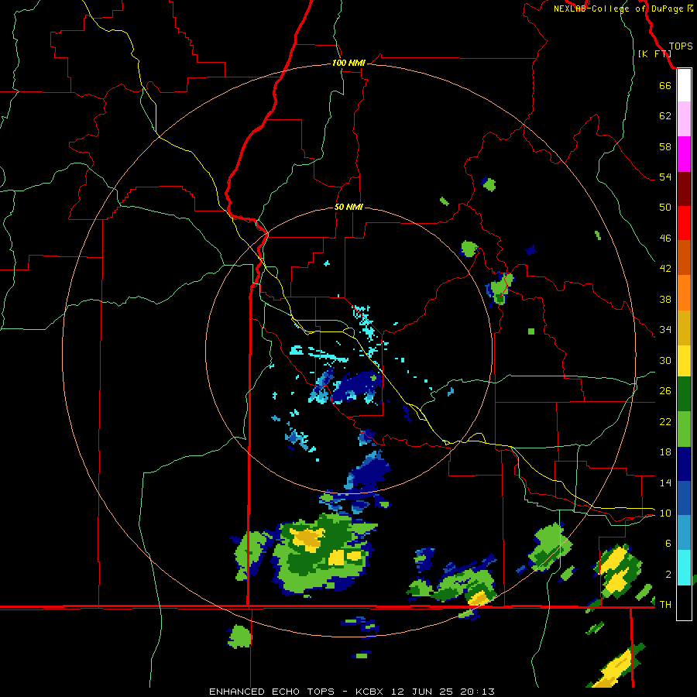Screen dimensions: 697x697
Task: Click the white 66 kft color swatch
Action: (684, 85)
